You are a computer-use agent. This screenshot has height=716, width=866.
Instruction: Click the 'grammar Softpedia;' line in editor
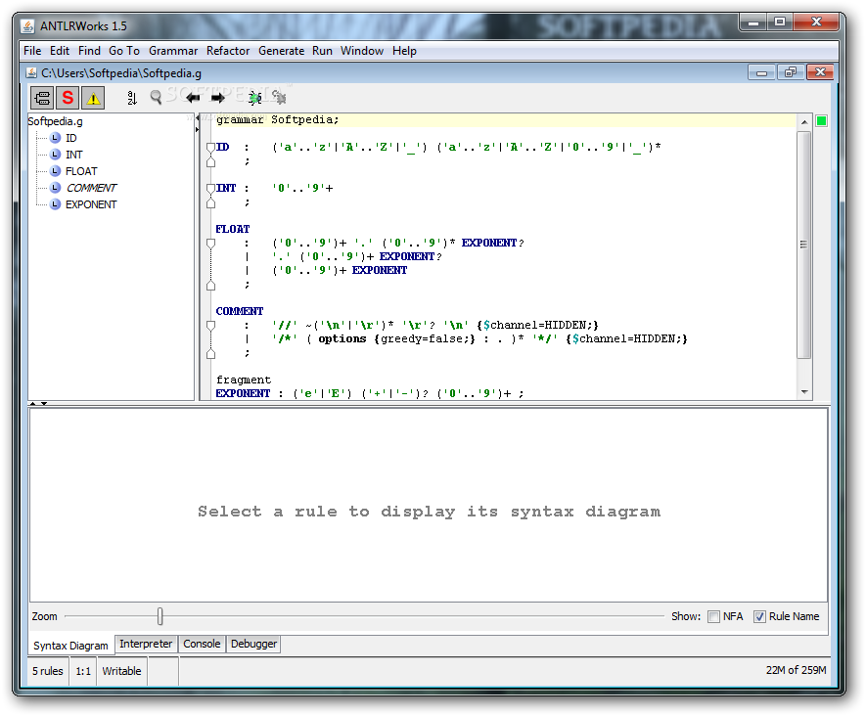(277, 119)
